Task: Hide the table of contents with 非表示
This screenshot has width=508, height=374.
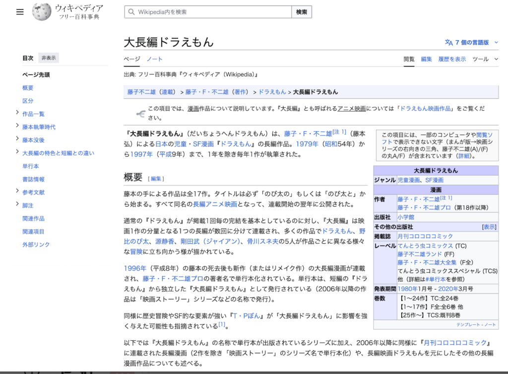Action: click(49, 58)
